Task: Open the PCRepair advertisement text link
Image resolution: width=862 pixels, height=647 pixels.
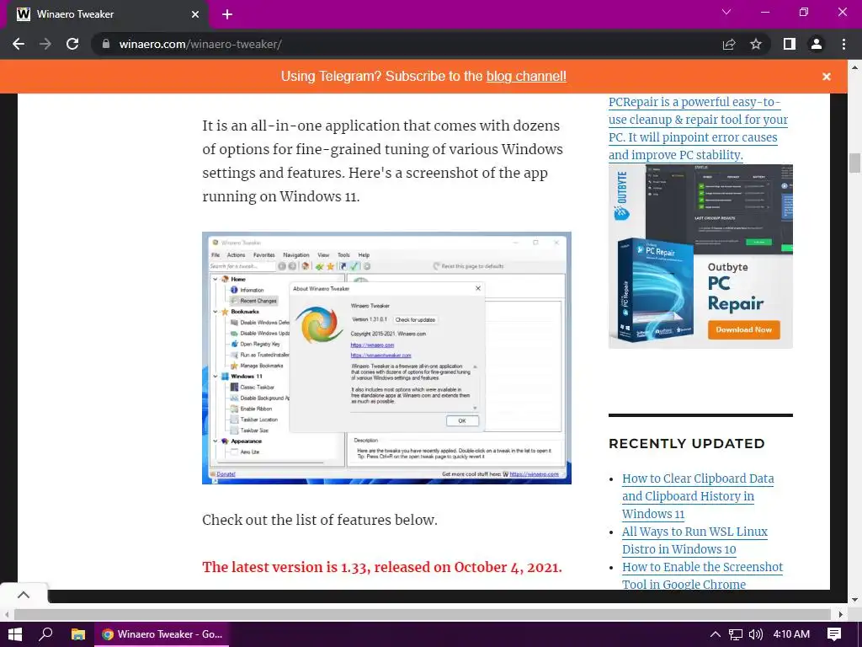Action: coord(698,128)
